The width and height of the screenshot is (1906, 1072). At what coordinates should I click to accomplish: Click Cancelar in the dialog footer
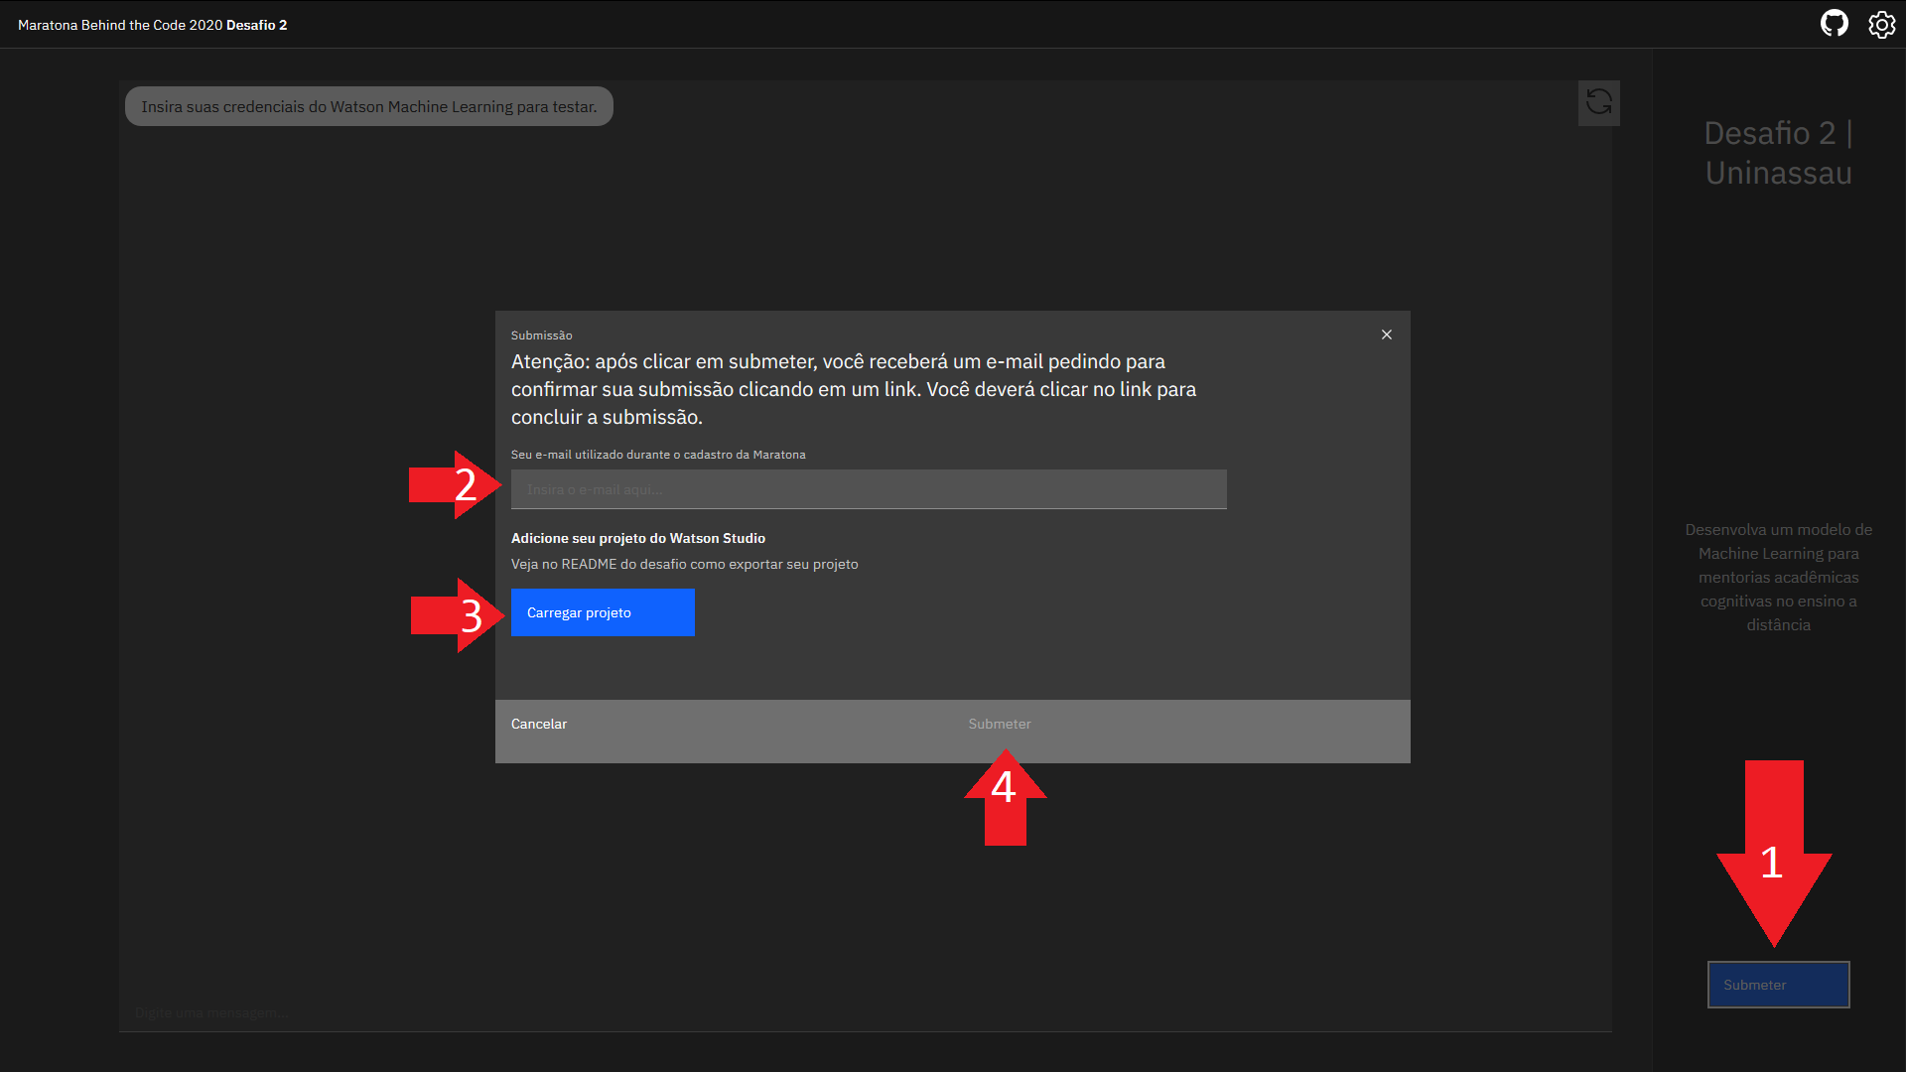click(x=539, y=724)
